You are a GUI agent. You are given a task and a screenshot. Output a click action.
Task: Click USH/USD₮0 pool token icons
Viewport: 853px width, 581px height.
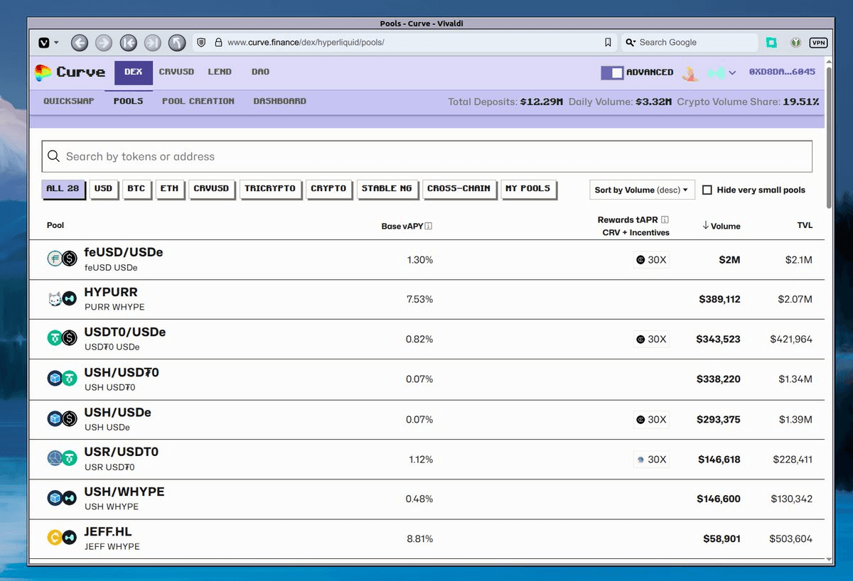click(62, 379)
